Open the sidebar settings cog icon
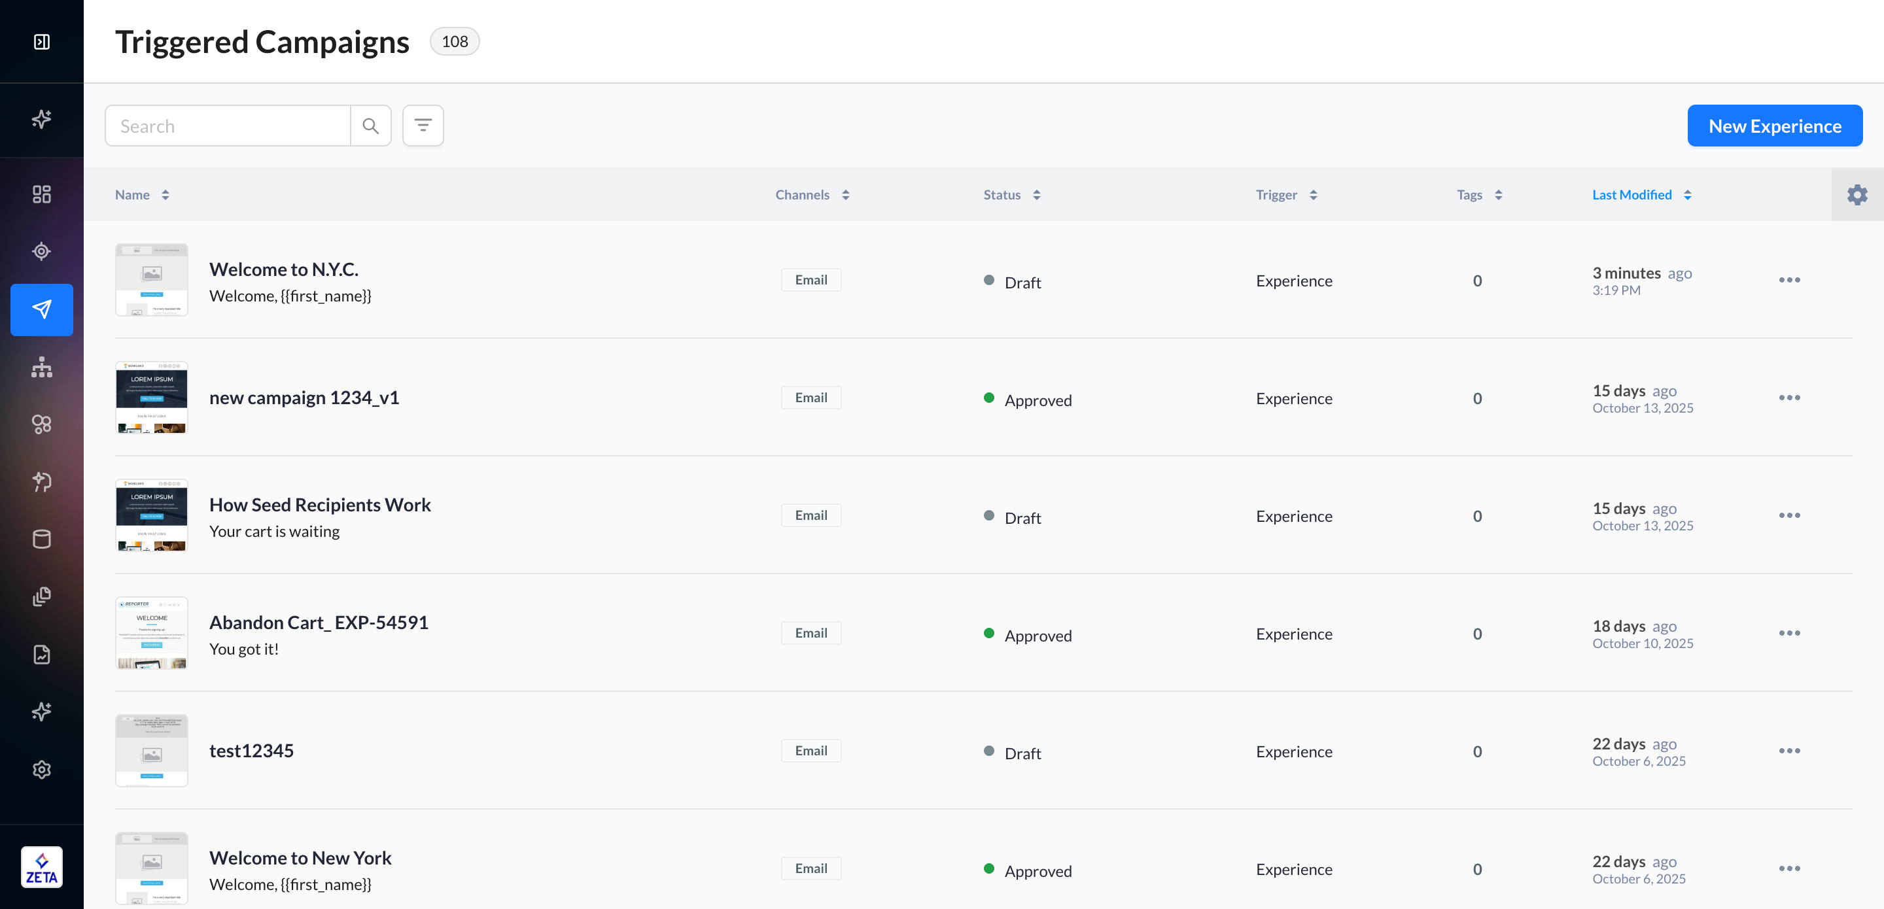 pos(42,769)
